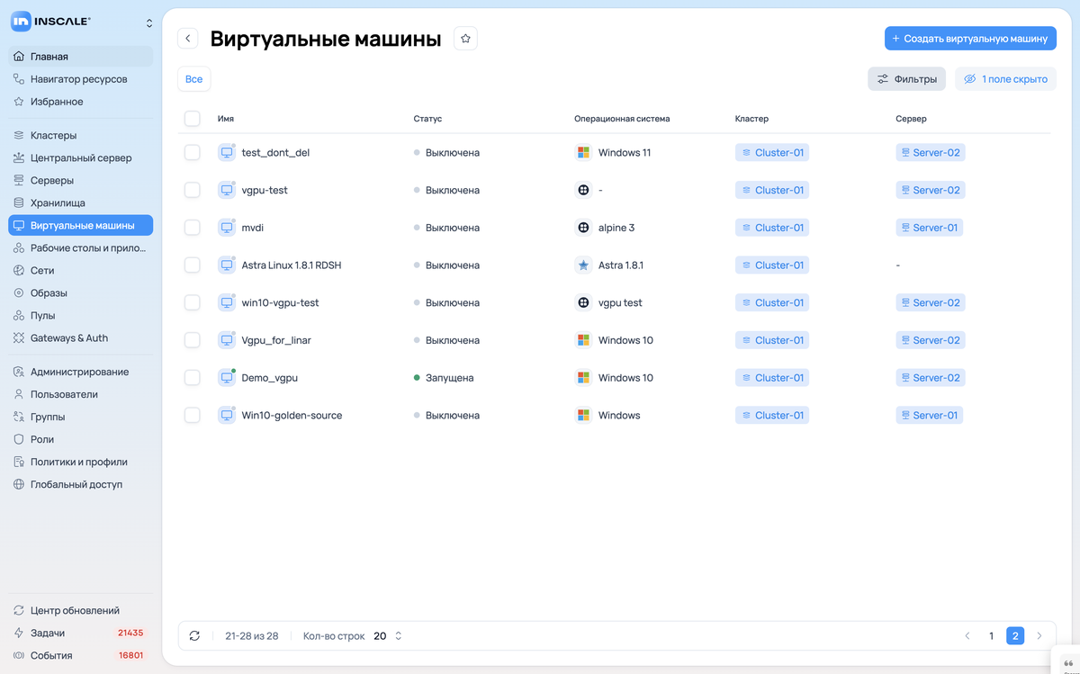The height and width of the screenshot is (674, 1080).
Task: Click Создать виртуальную машину button
Action: pyautogui.click(x=970, y=39)
